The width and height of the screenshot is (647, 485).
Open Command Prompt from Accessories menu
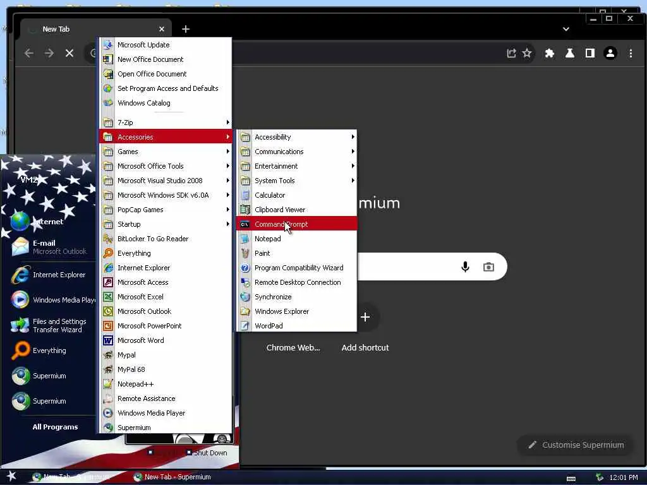[x=296, y=224]
